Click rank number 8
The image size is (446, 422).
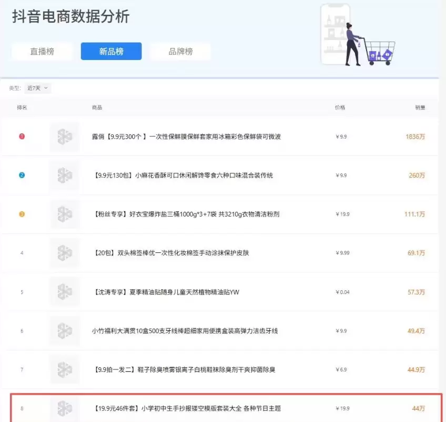click(x=22, y=408)
